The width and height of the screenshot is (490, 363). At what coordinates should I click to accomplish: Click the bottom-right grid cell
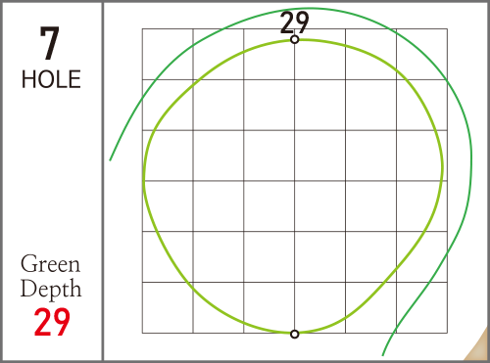(421, 307)
